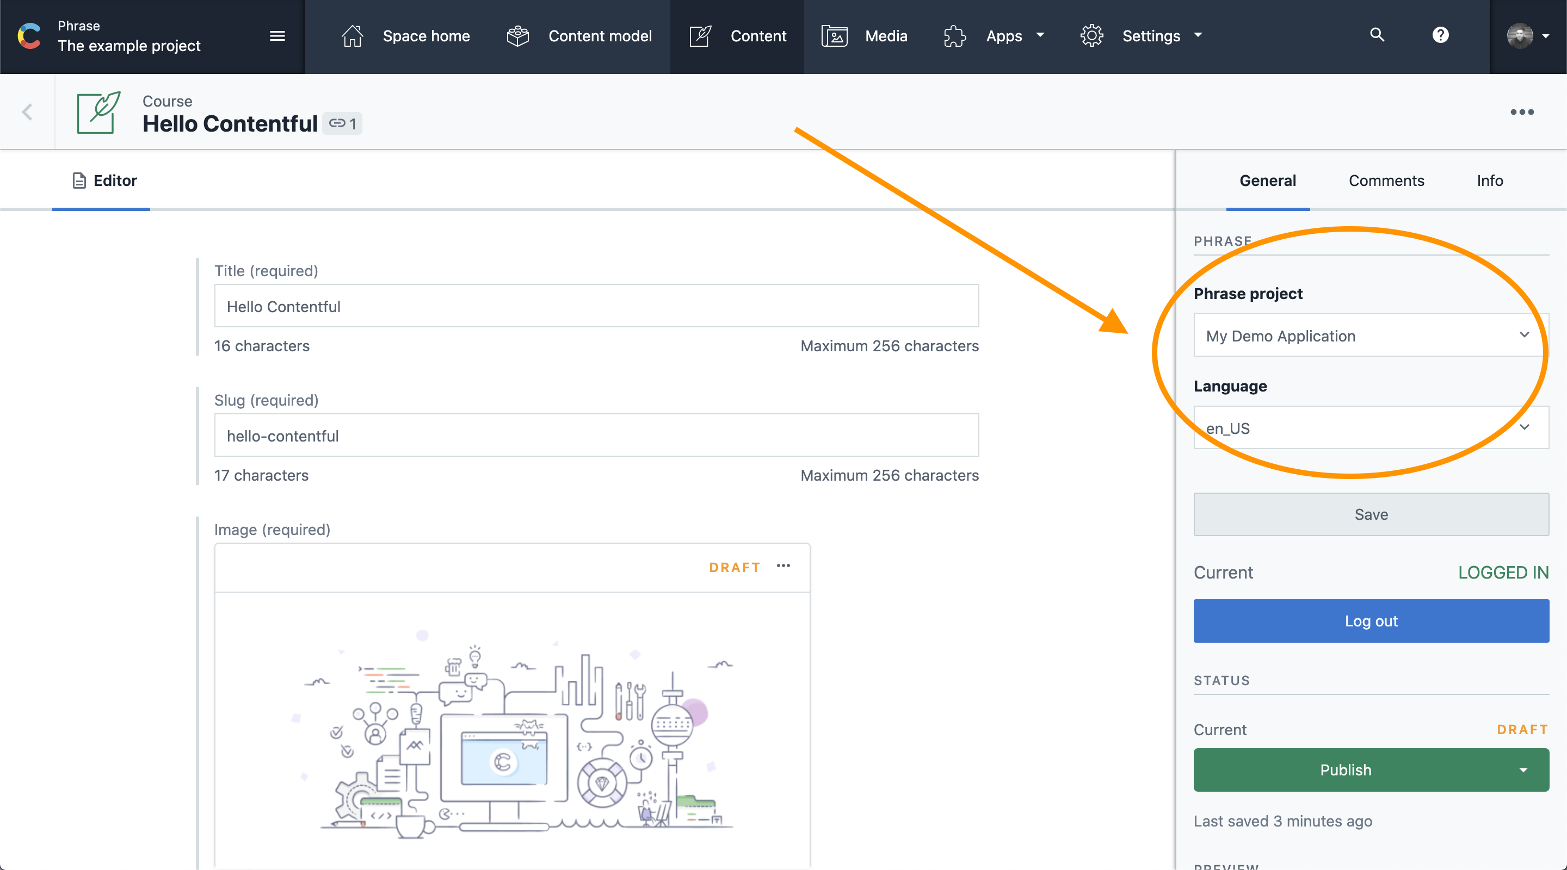Viewport: 1567px width, 870px height.
Task: Click the Content pencil icon
Action: (700, 36)
